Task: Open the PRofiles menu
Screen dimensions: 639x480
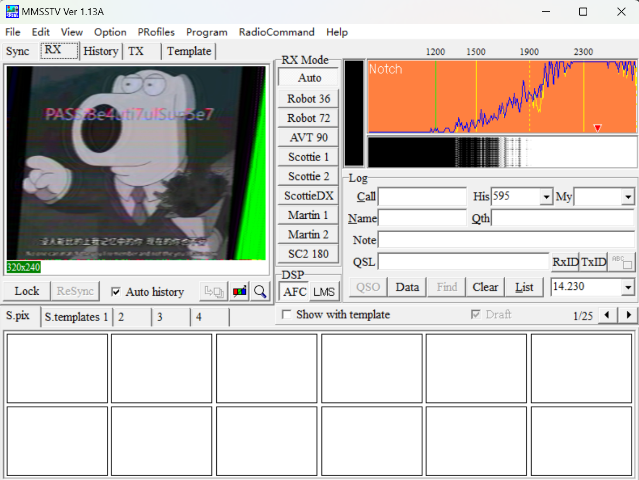Action: 156,32
